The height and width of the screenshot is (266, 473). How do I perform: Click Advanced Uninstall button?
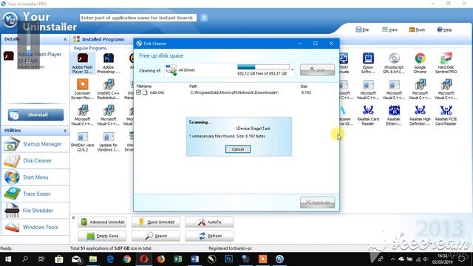(102, 222)
